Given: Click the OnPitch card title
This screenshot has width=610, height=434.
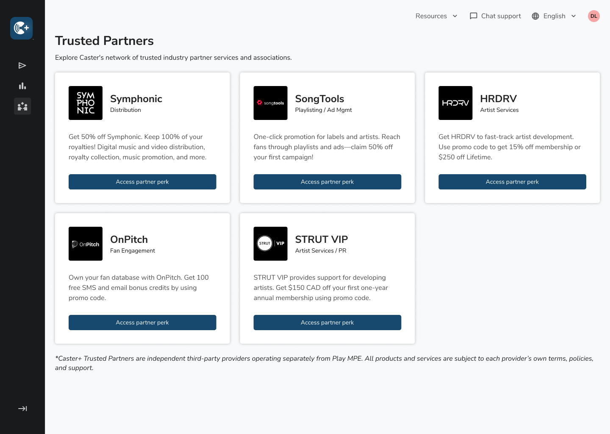Looking at the screenshot, I should (x=129, y=239).
